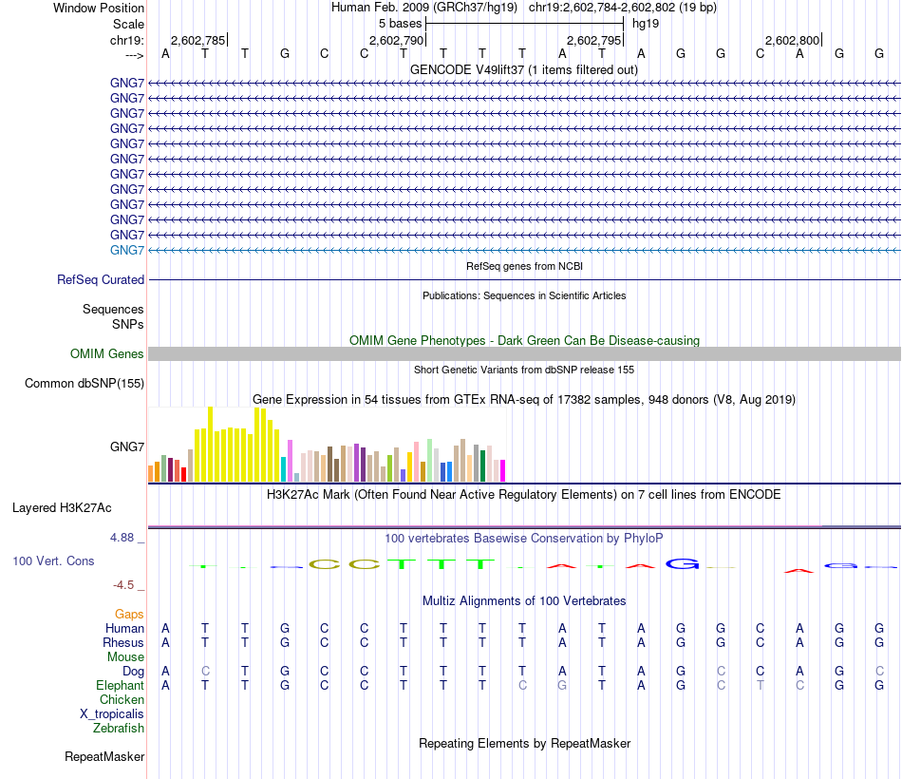Click the Dog alignment row label
Screen dimensions: 902x779
(x=133, y=672)
